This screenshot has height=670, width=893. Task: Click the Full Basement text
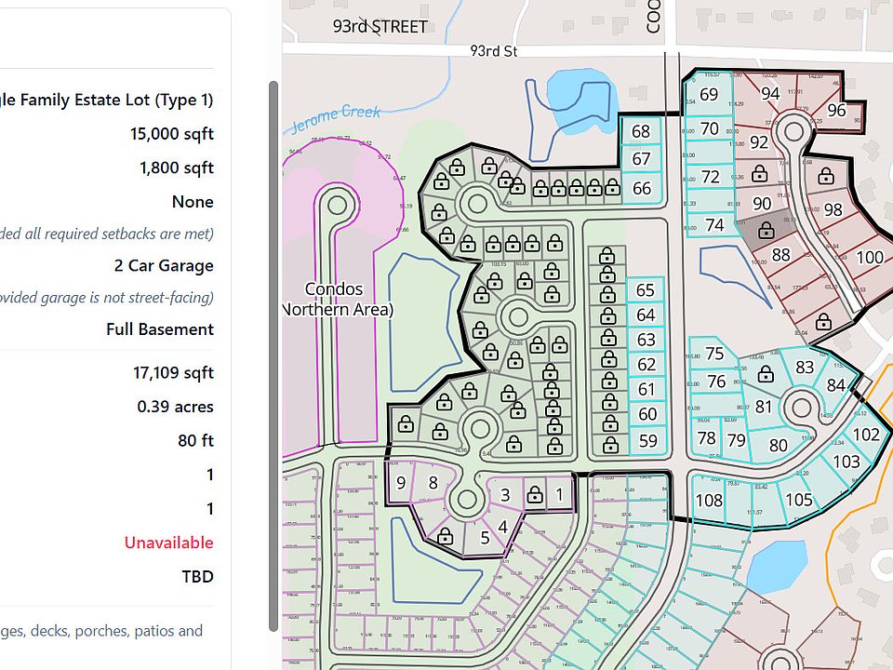160,329
